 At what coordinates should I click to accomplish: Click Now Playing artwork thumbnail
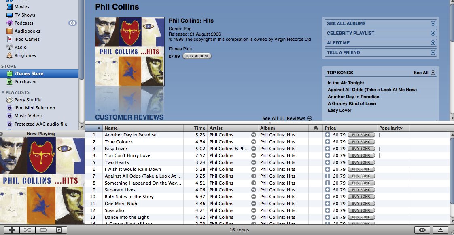point(42,180)
